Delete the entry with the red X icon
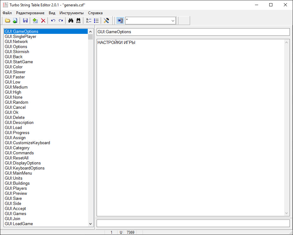 click(43, 21)
